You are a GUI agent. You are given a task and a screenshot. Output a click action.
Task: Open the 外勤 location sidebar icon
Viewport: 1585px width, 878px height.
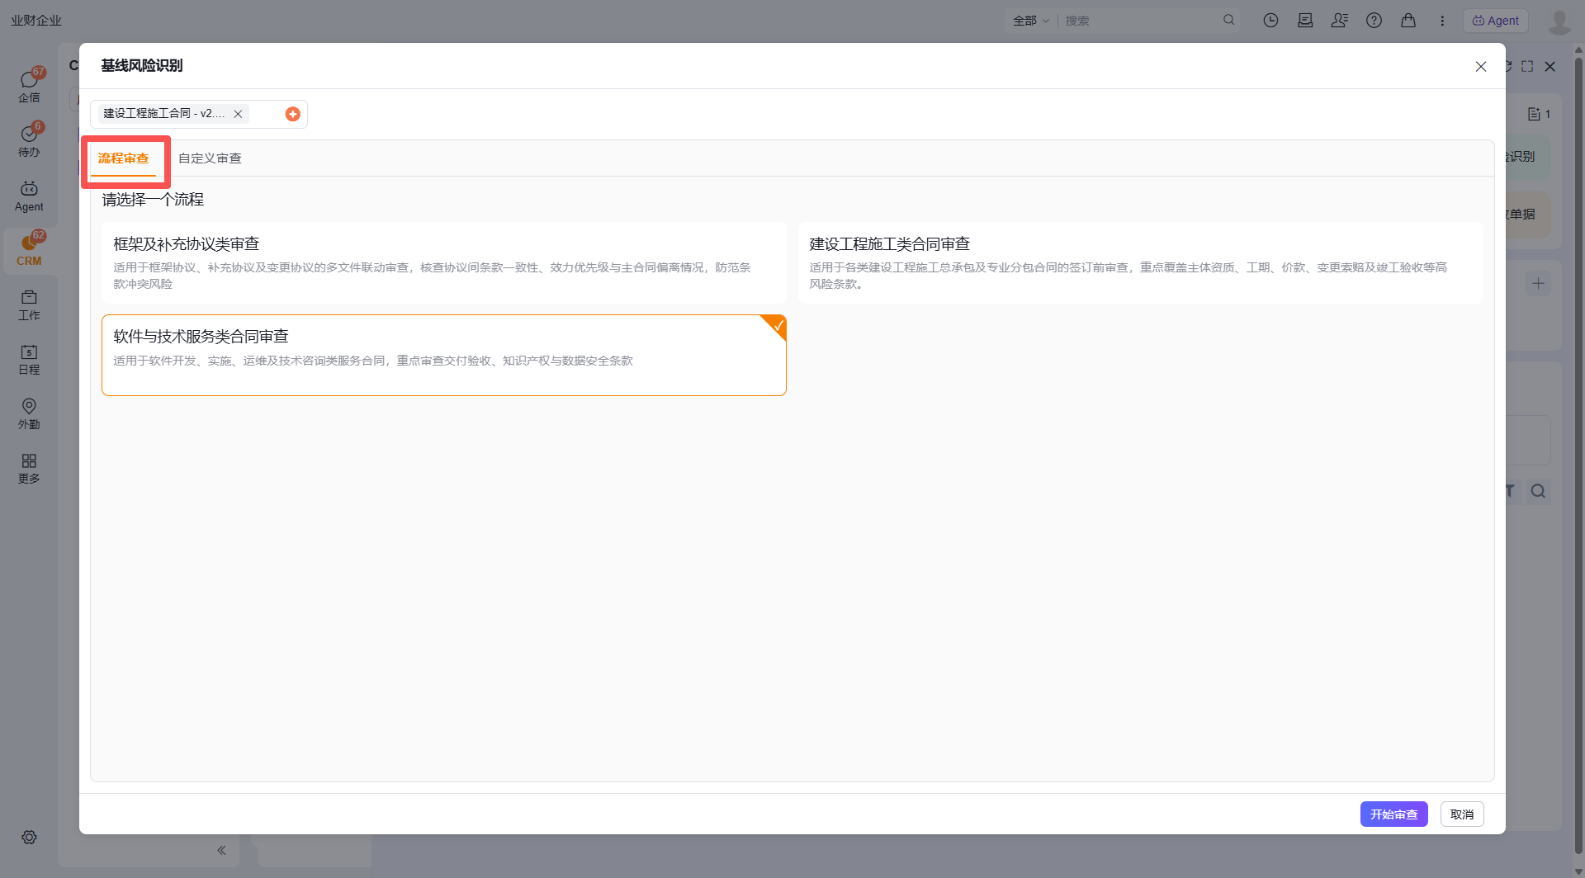point(29,413)
